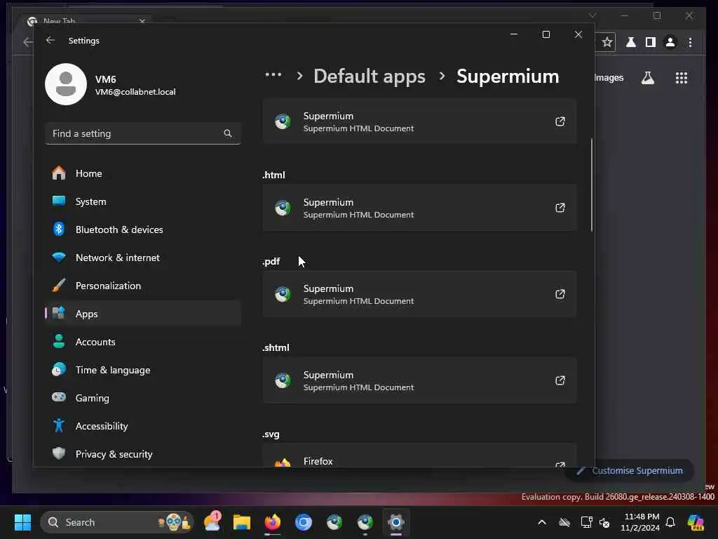The height and width of the screenshot is (539, 718).
Task: Open the browser three-dot menu
Action: [690, 43]
